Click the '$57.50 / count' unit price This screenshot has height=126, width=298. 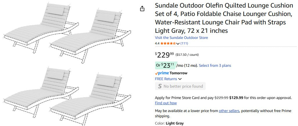pos(187,55)
